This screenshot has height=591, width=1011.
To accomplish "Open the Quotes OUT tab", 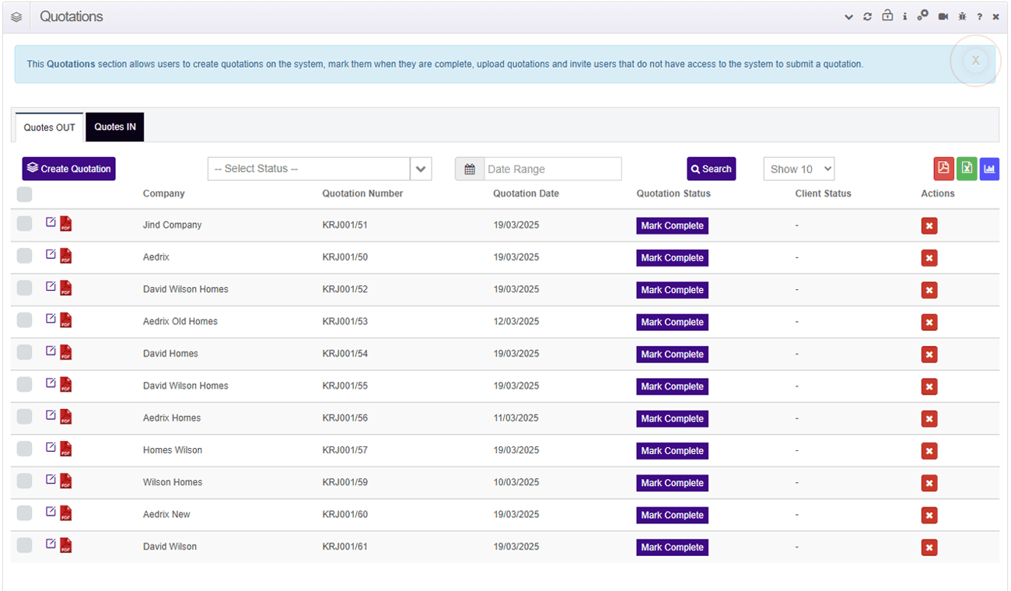I will pos(48,126).
